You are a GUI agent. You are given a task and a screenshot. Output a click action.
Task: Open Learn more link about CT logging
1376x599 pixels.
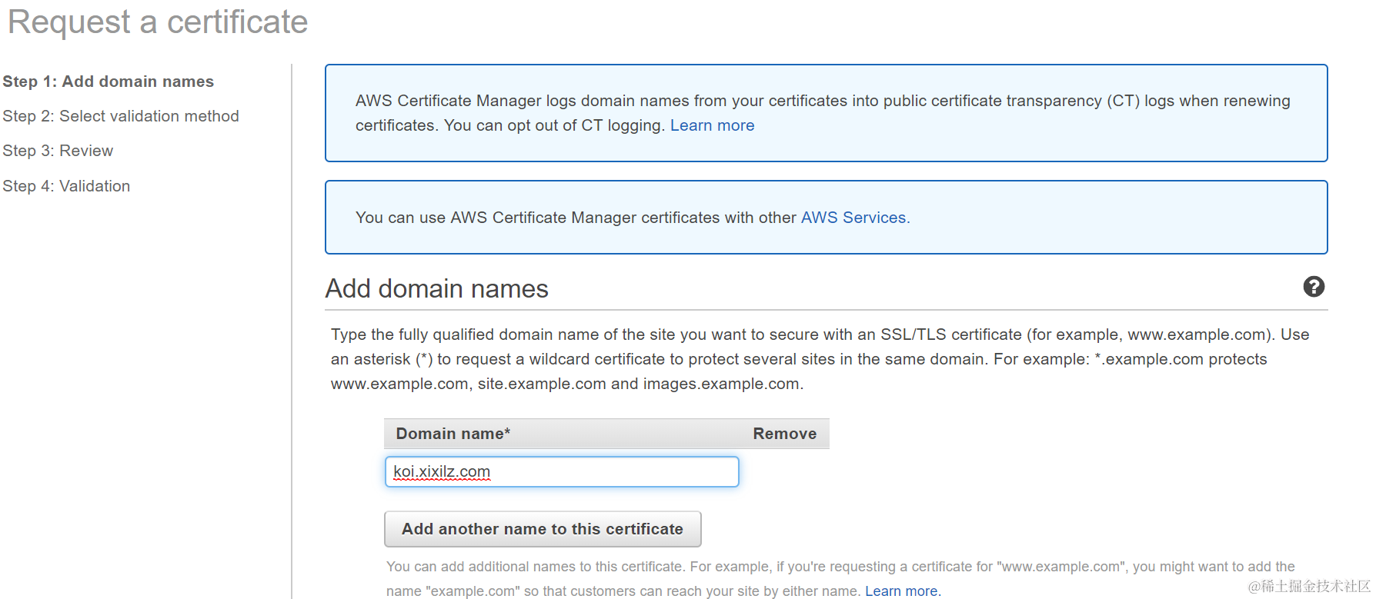click(x=712, y=125)
